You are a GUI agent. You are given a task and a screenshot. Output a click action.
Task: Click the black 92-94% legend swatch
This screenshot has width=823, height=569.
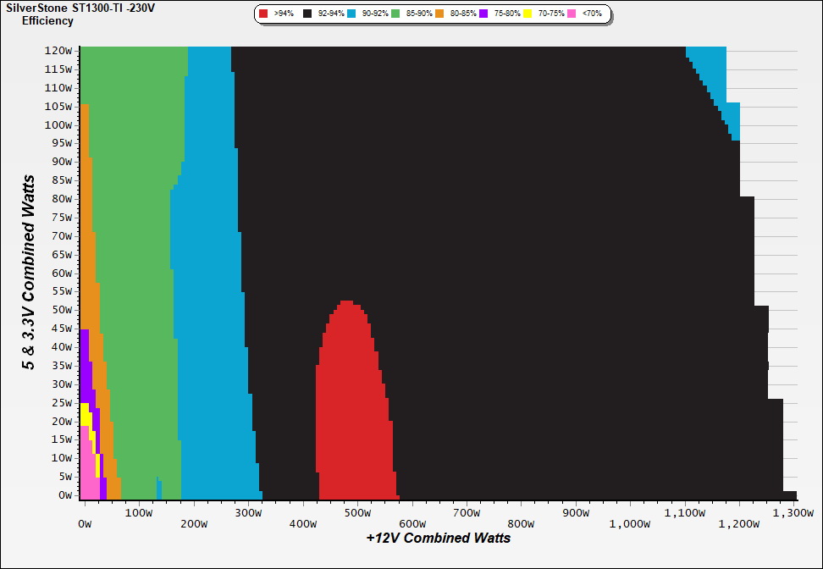click(308, 14)
